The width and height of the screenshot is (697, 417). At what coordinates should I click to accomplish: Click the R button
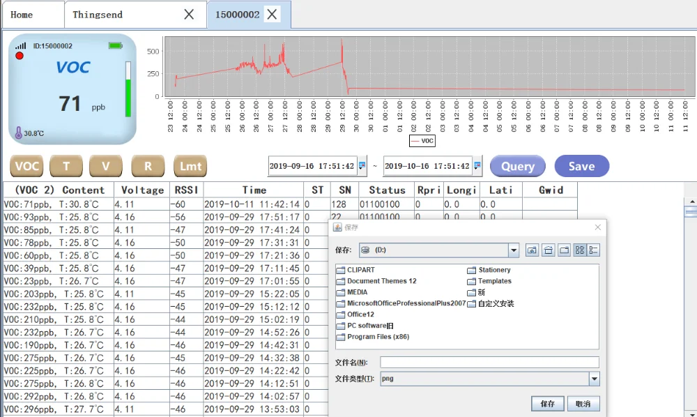[148, 166]
